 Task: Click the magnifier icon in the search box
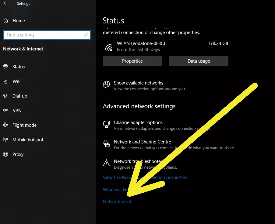[86, 35]
